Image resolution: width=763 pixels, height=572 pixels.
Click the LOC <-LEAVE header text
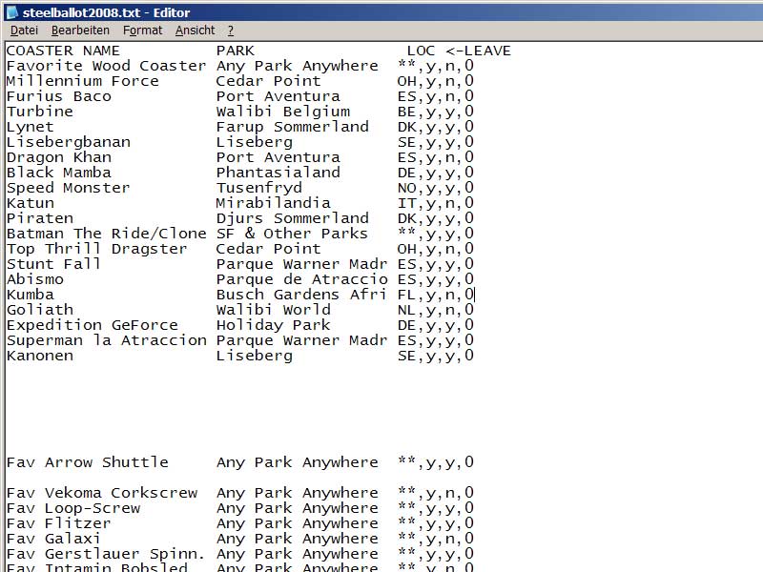pyautogui.click(x=459, y=51)
